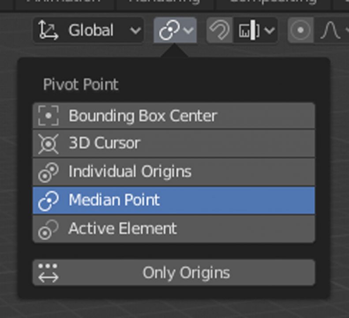The height and width of the screenshot is (318, 349).
Task: Pick the Active Element pivot icon
Action: [48, 229]
